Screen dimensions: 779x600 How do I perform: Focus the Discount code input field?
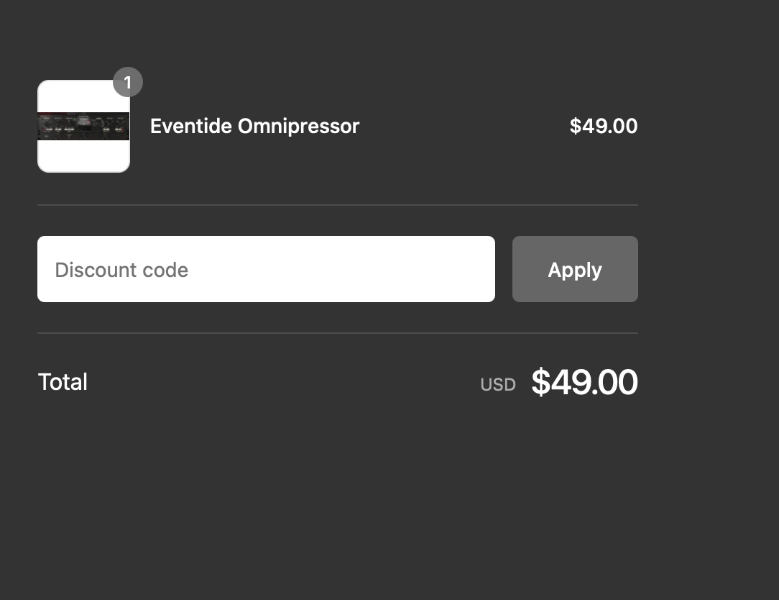click(266, 269)
